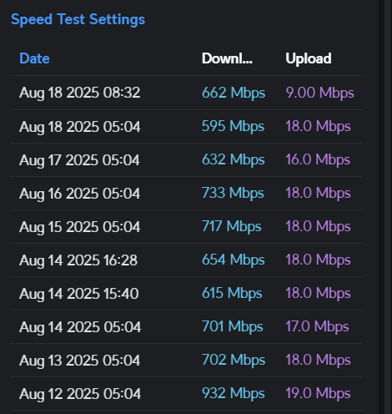
Task: Select the Aug 16 2025 05:04 result row
Action: 186,194
